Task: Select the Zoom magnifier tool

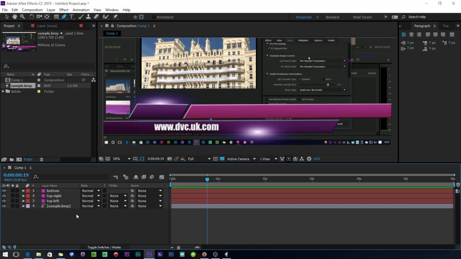Action: point(22,17)
